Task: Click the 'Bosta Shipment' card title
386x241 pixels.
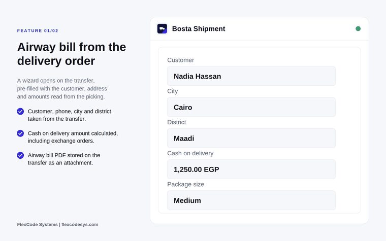Action: [199, 29]
